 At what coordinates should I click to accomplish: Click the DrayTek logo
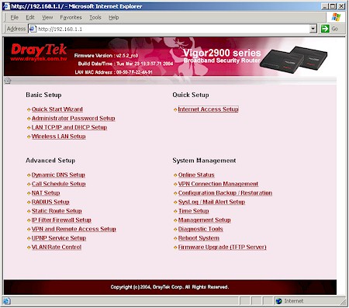coord(39,50)
